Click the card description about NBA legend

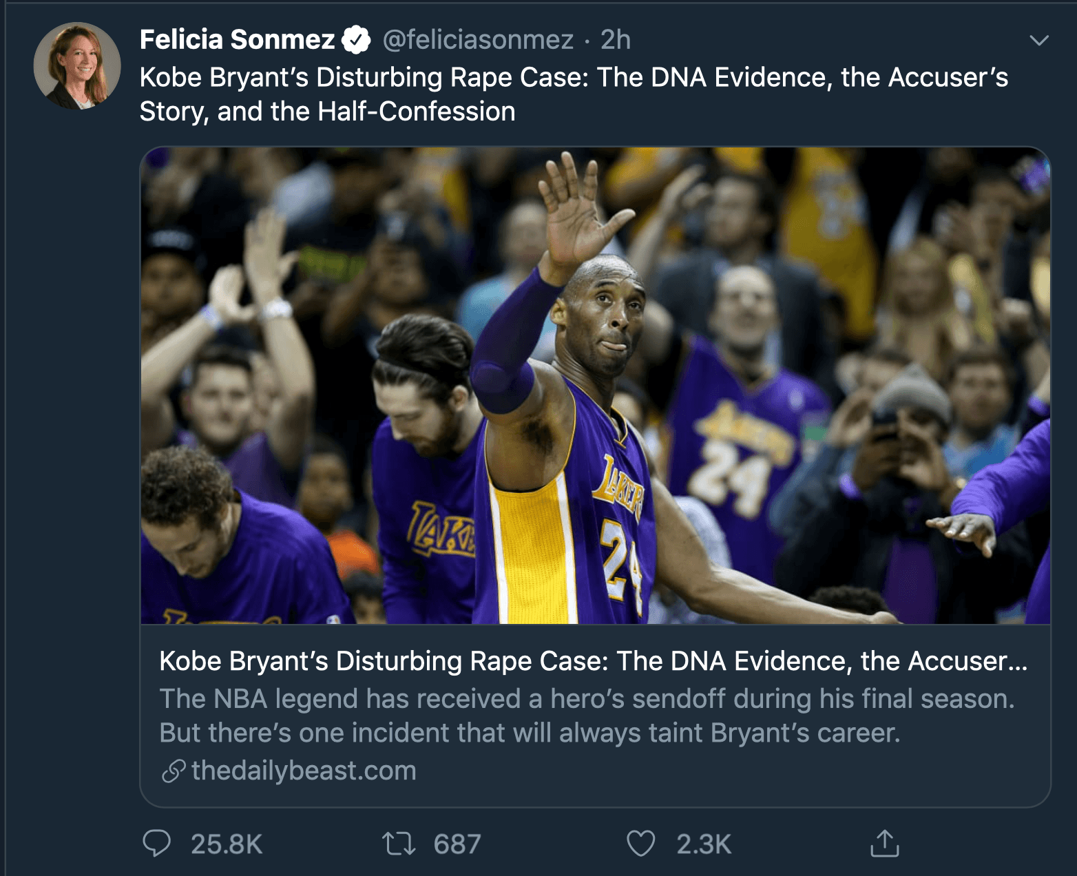click(x=586, y=716)
